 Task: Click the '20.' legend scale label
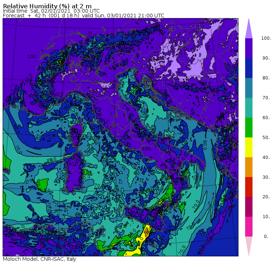[x=266, y=197]
